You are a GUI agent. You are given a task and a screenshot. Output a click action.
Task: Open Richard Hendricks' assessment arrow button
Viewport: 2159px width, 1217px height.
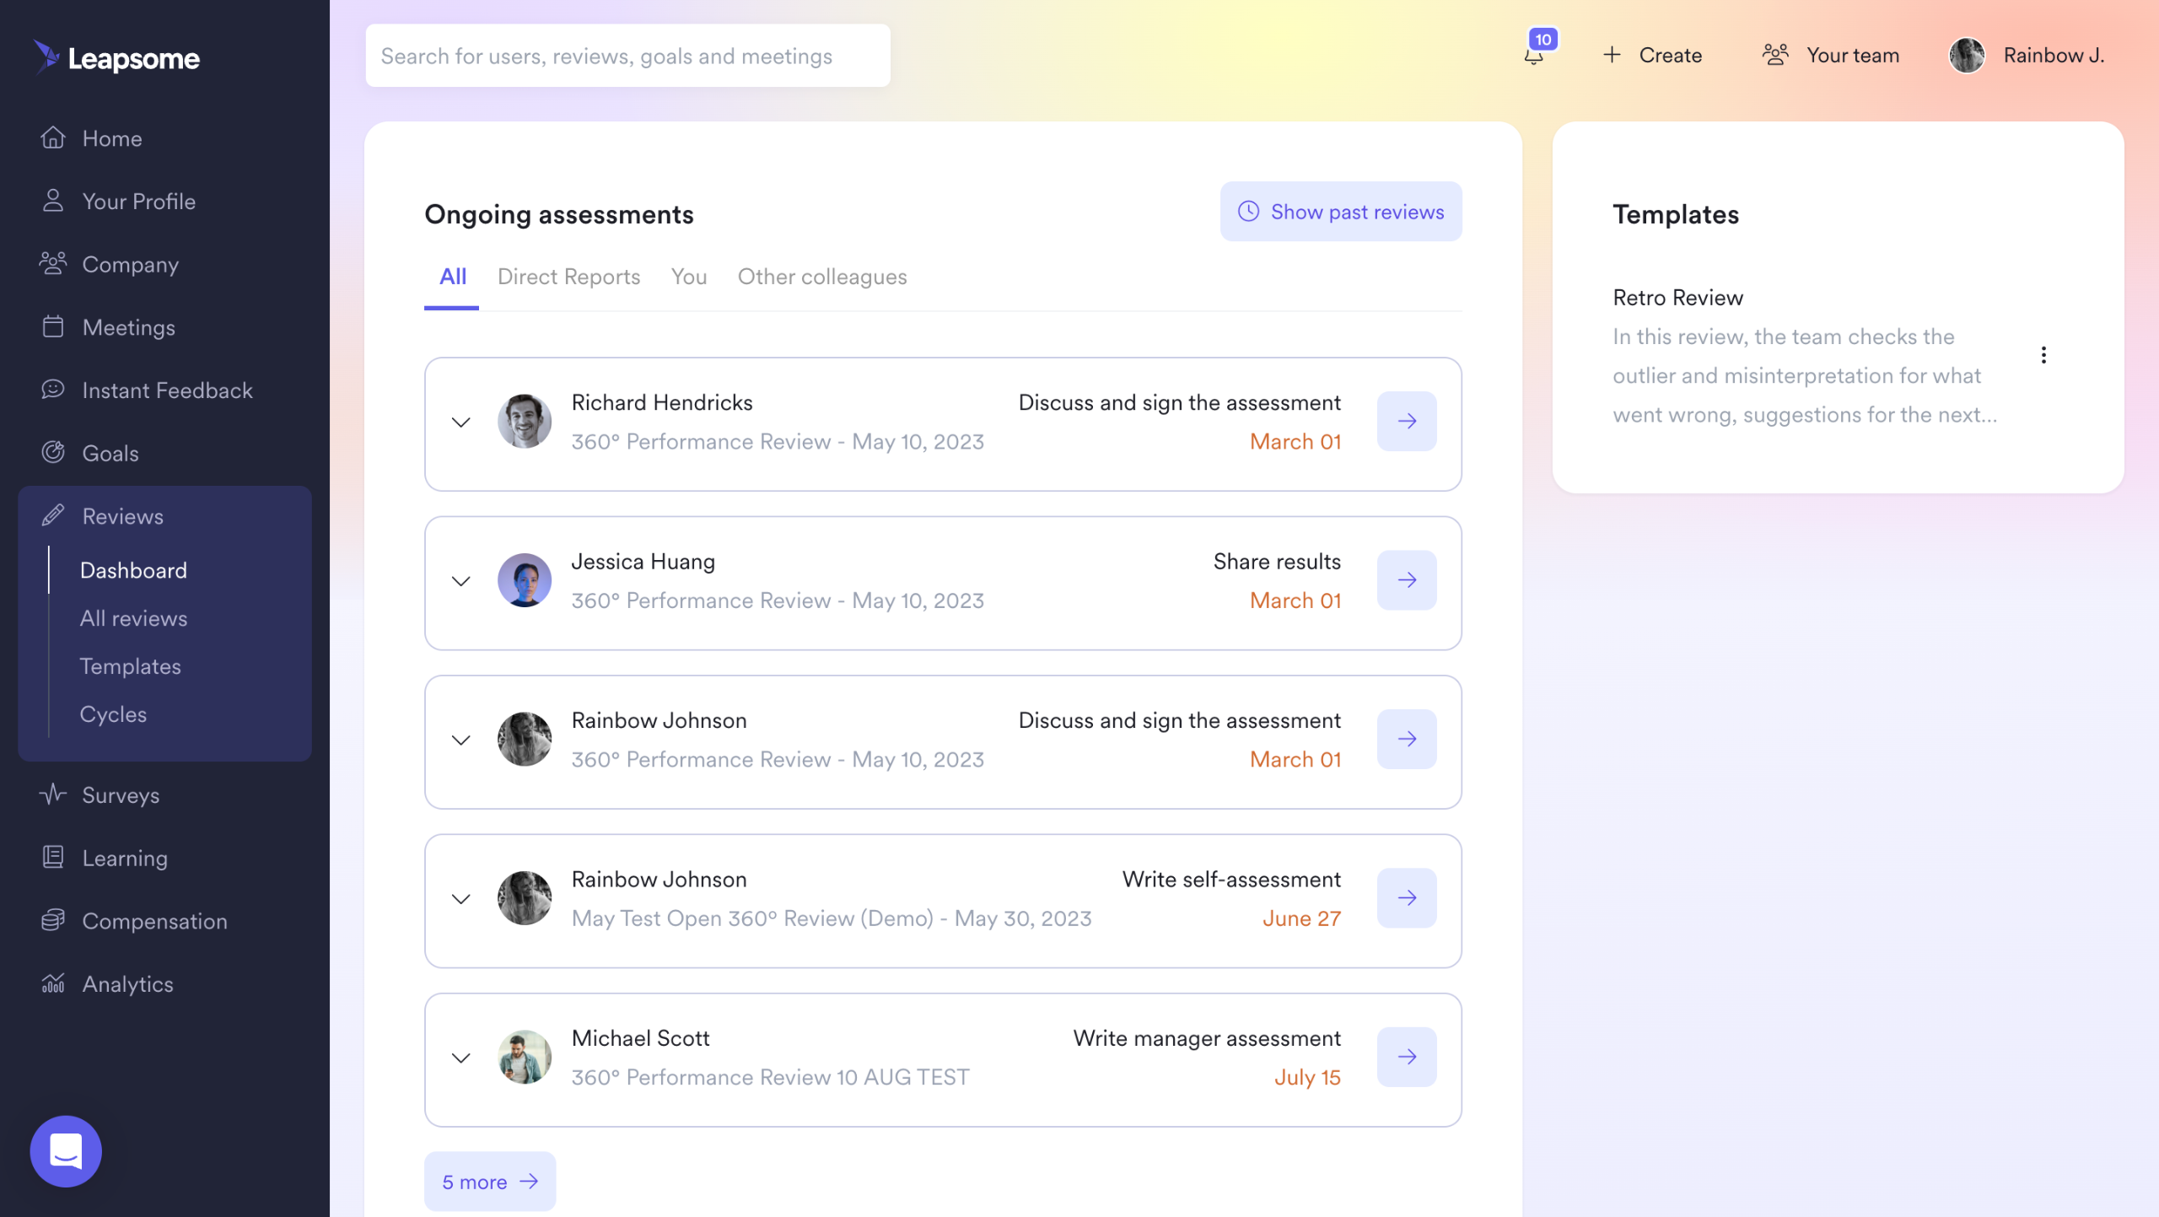tap(1406, 421)
